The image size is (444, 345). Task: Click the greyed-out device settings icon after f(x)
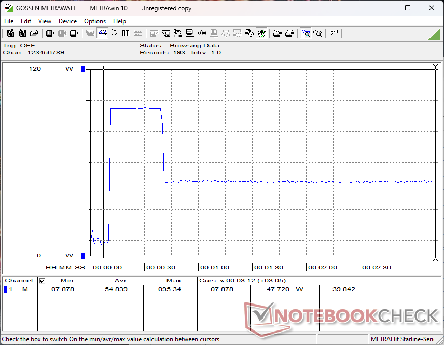(214, 33)
